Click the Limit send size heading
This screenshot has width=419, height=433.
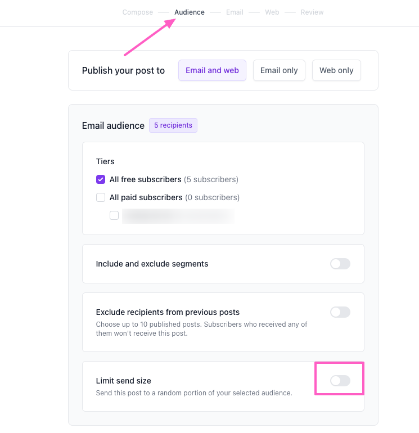tap(124, 381)
